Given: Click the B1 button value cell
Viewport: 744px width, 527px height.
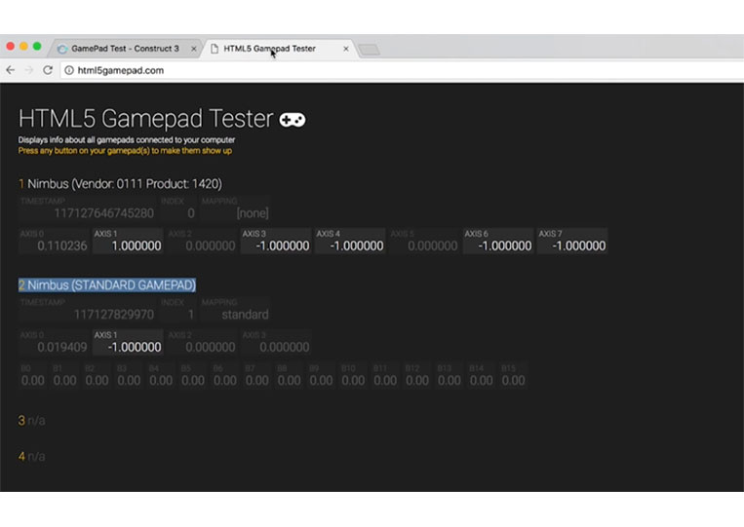Looking at the screenshot, I should pos(64,376).
